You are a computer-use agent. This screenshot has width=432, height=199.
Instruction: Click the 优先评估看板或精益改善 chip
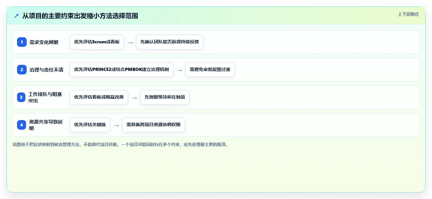[99, 97]
